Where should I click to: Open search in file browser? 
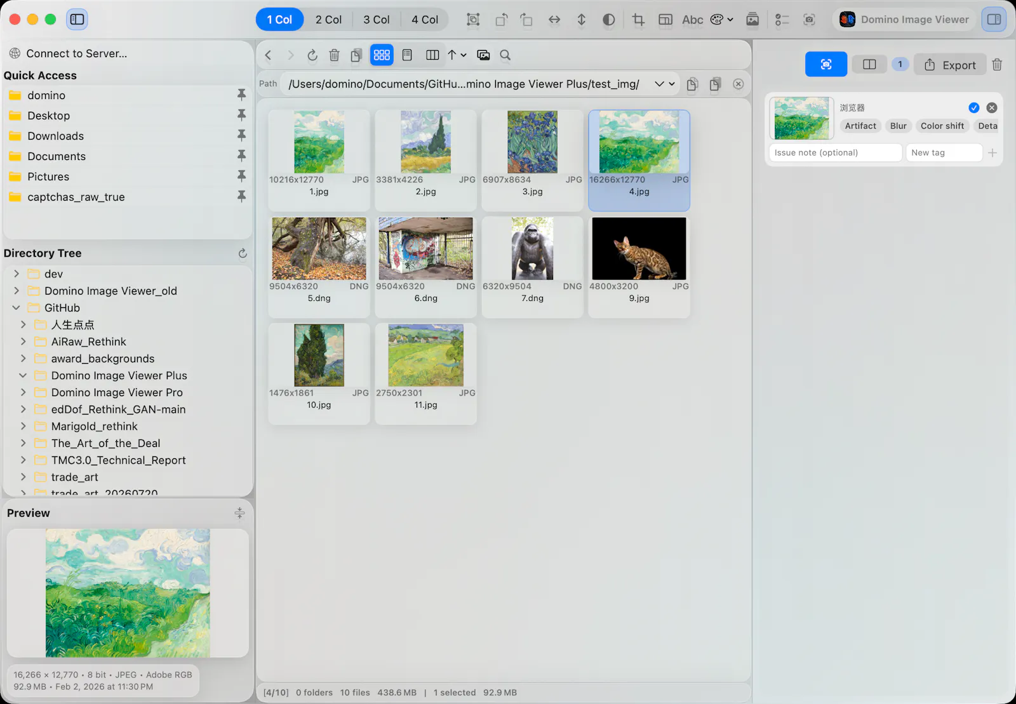(x=505, y=55)
